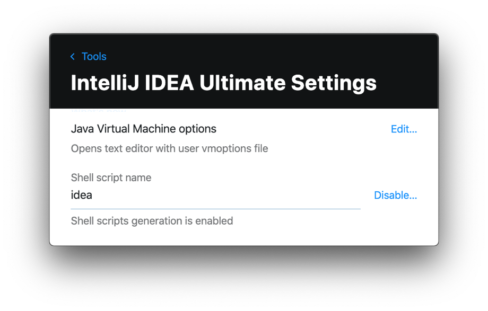Screen dimensions: 488x311
Task: Click the partially hidden blue link above VM options
Action: [99, 110]
